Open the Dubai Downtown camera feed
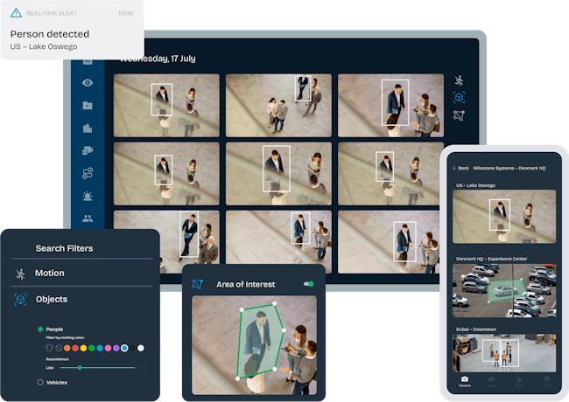The width and height of the screenshot is (569, 402). click(503, 352)
